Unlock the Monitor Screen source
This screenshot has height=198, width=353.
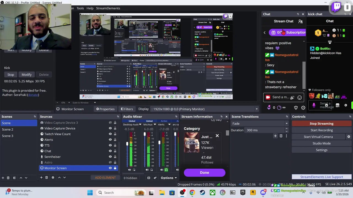pos(115,168)
